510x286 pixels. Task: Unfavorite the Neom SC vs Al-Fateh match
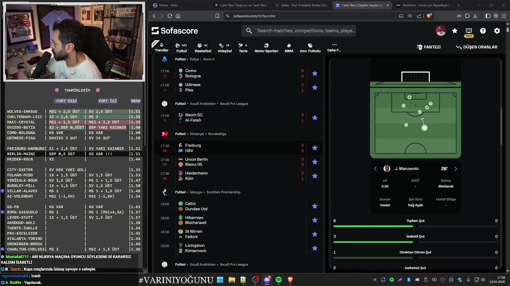[315, 118]
